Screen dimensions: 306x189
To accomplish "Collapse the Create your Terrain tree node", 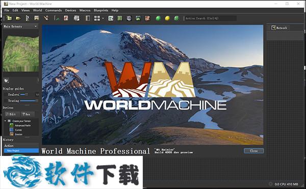I will 5,121.
